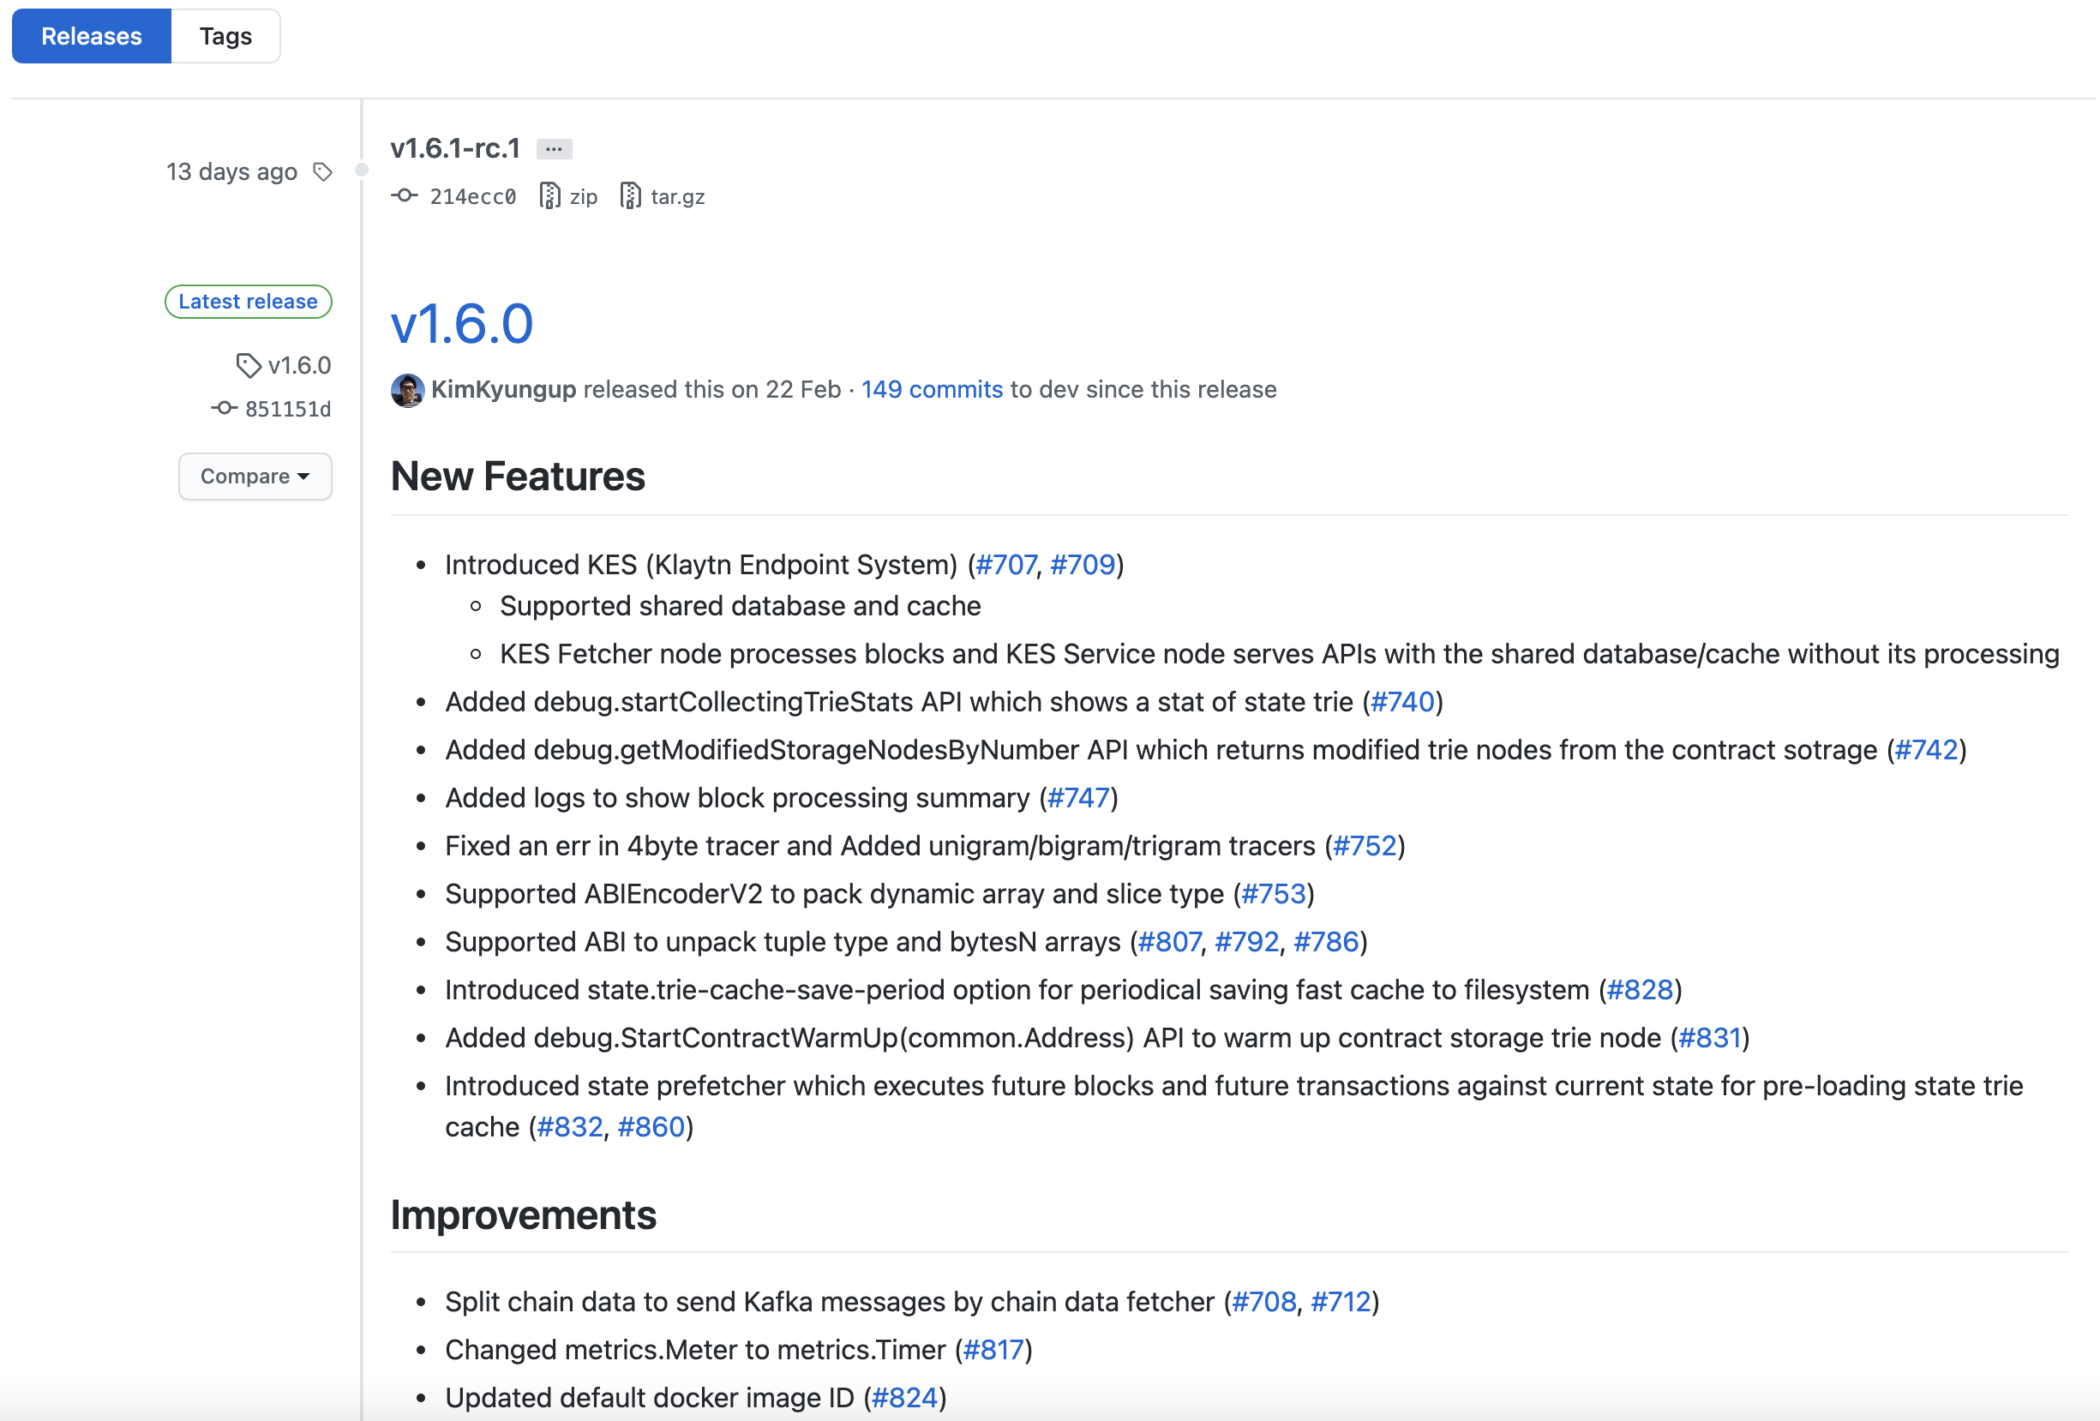
Task: Open the v1.6.1-rc.1 tag title
Action: 454,148
